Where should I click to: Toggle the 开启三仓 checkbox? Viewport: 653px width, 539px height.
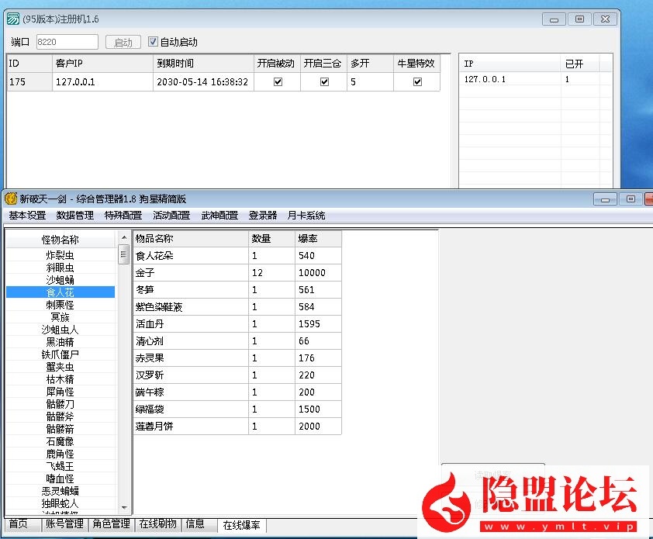(323, 81)
